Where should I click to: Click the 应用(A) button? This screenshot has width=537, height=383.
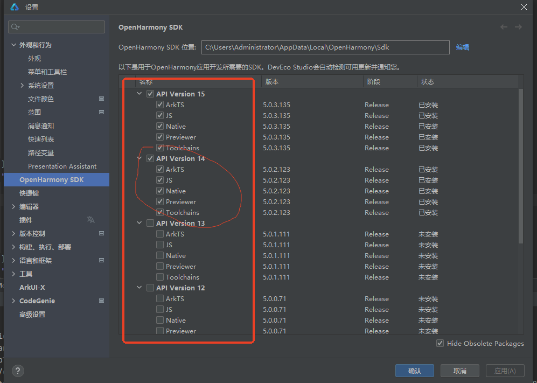(505, 371)
